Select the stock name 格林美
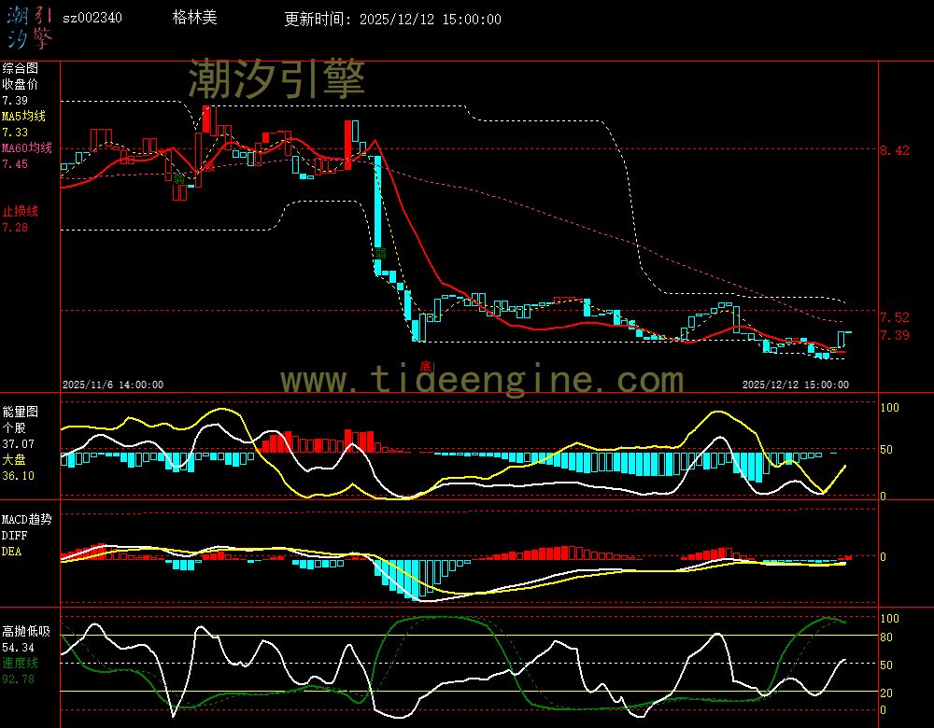 [x=194, y=18]
